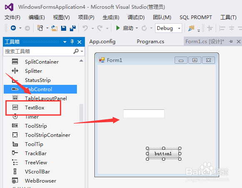Image resolution: width=242 pixels, height=188 pixels.
Task: Click the Visual Studio logo icon
Action: pos(9,7)
